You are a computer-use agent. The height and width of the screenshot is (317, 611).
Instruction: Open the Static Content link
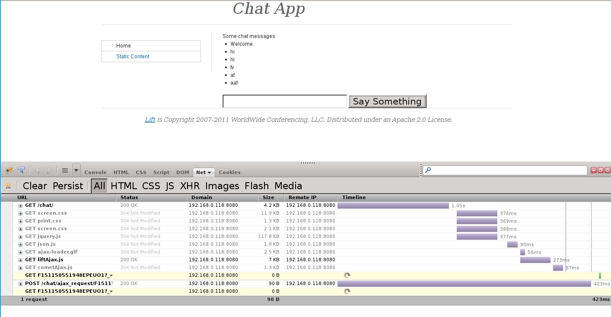point(133,57)
